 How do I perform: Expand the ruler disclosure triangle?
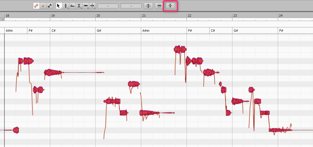point(3,19)
